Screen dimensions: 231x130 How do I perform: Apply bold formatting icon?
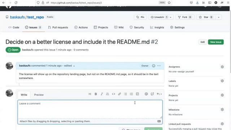pyautogui.click(x=96, y=94)
